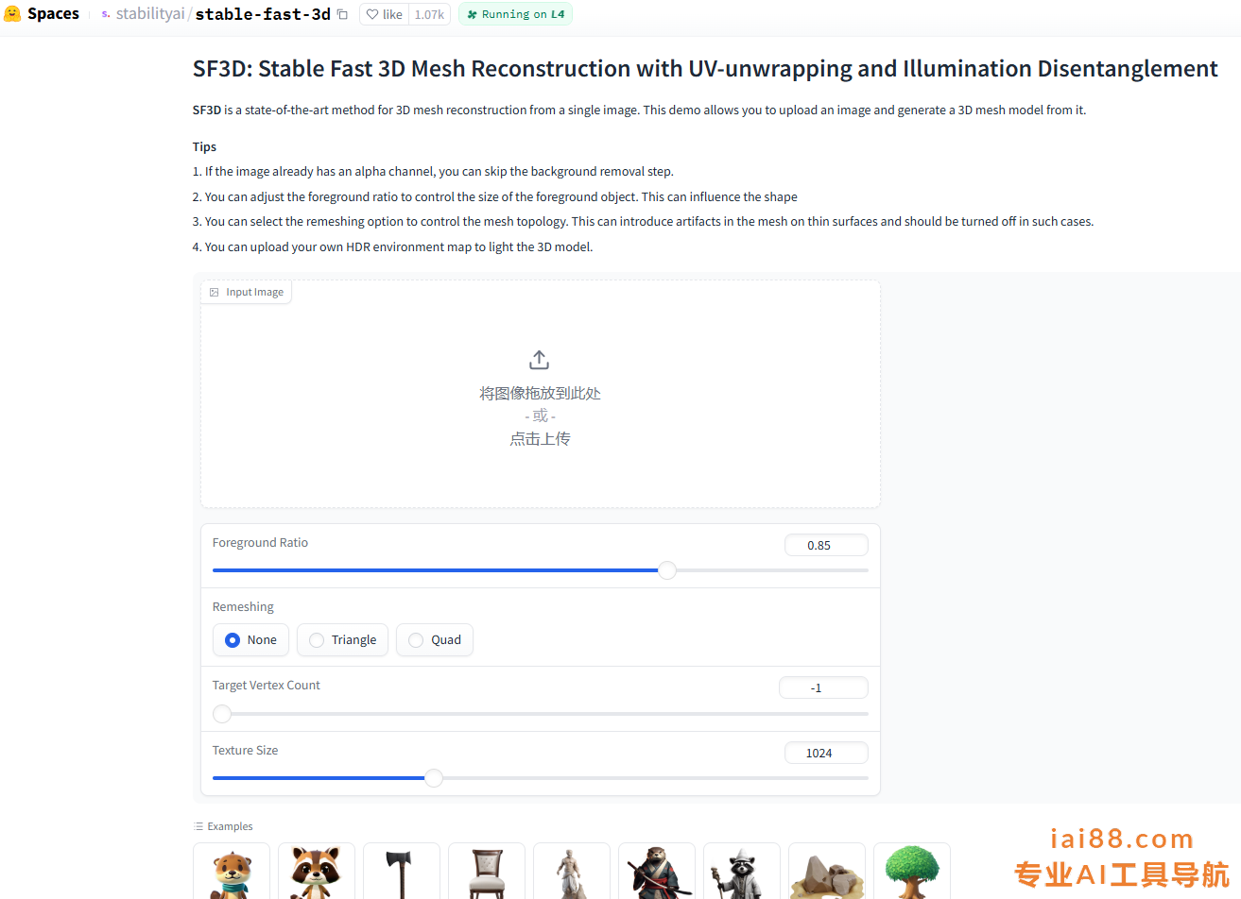Click the Foreground Ratio value field 0.85
Screen dimensions: 1241x899
(826, 545)
